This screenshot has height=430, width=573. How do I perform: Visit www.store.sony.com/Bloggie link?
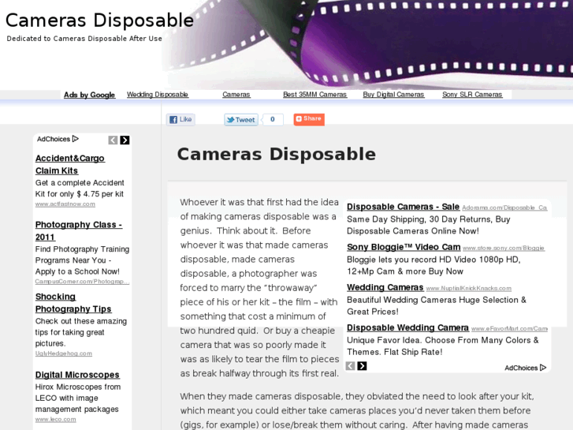[504, 248]
